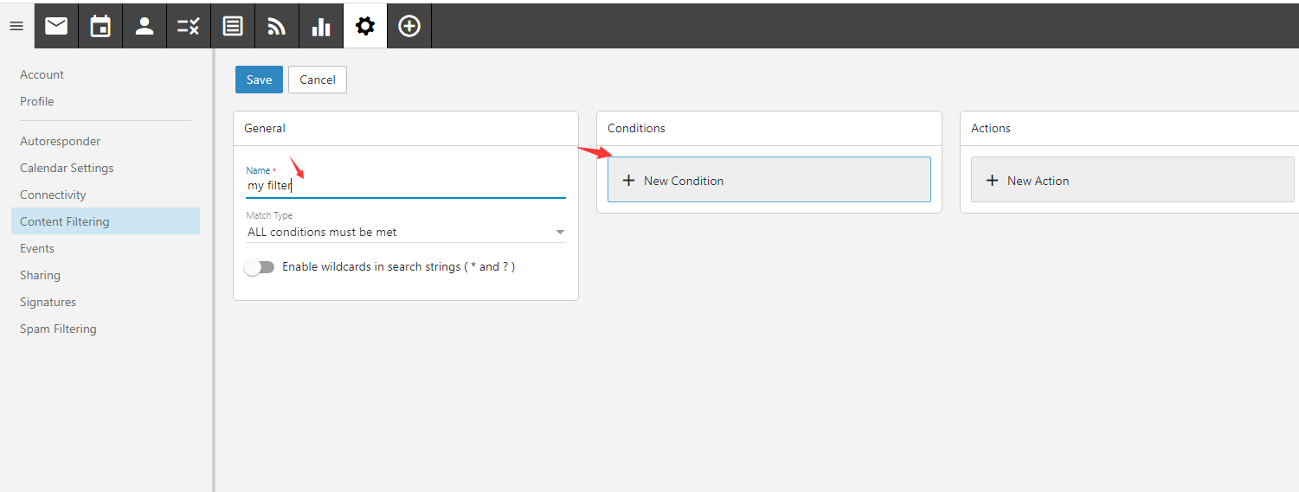Click the circled plus icon in top bar
This screenshot has width=1299, height=492.
click(409, 26)
